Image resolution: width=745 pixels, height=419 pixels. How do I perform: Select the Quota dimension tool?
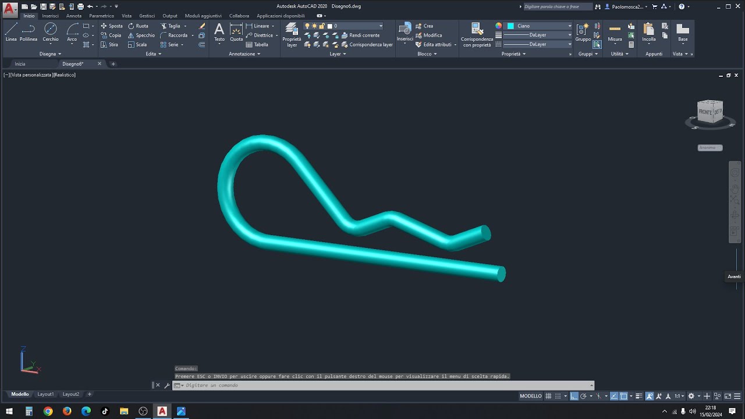(x=236, y=33)
